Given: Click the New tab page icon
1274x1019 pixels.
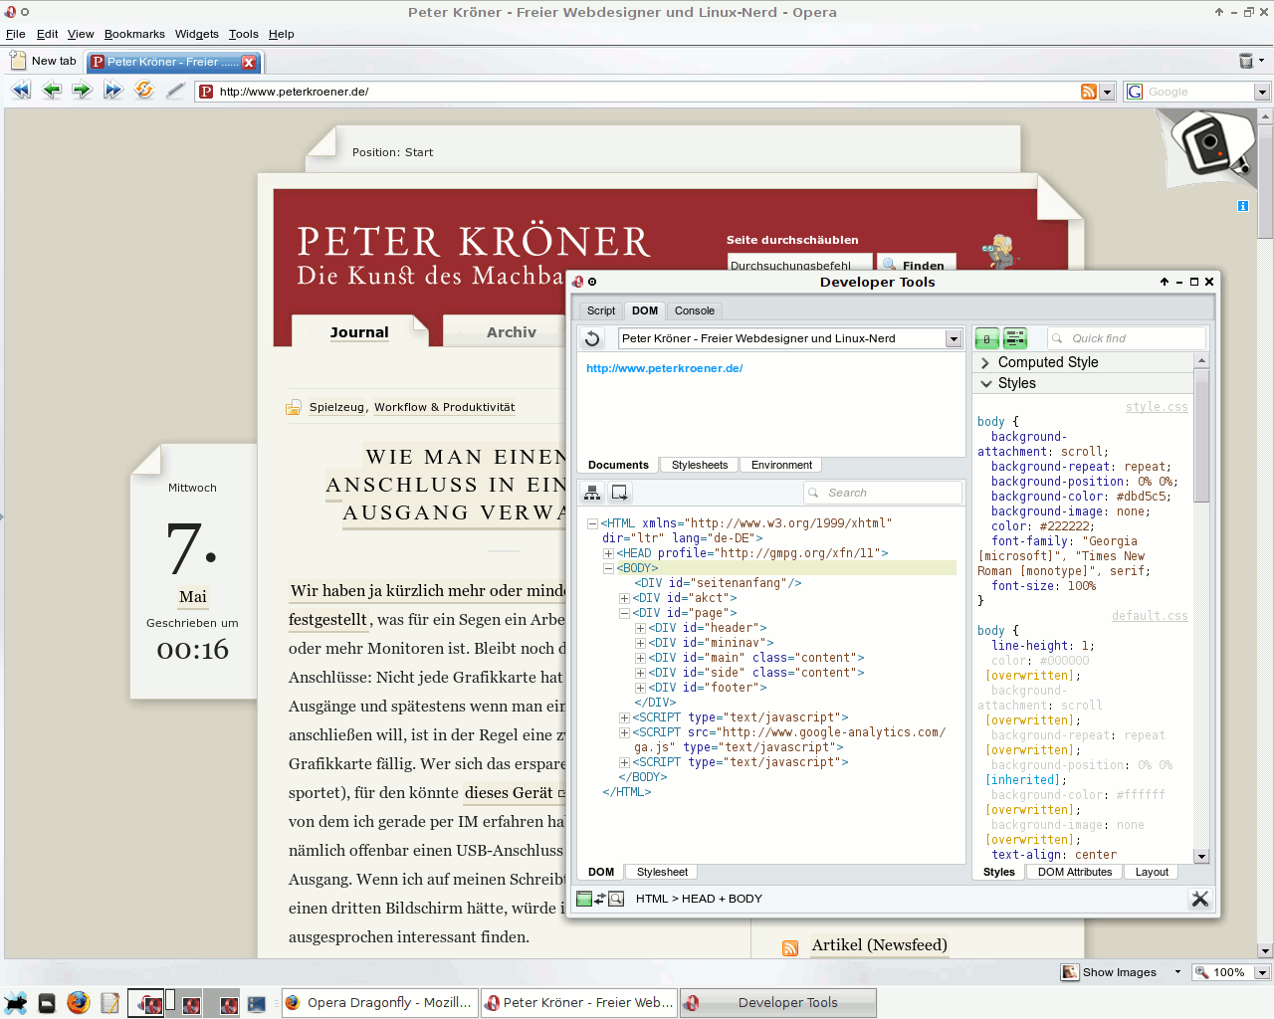Looking at the screenshot, I should tap(18, 61).
